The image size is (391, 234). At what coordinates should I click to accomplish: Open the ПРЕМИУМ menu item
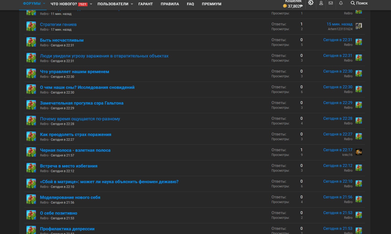point(211,4)
